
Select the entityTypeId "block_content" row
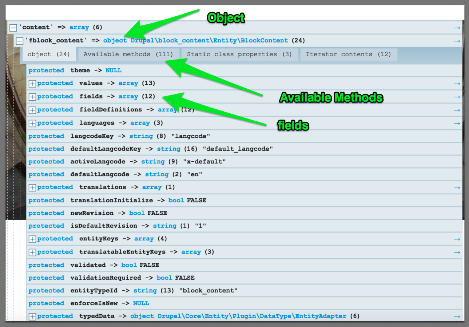[x=244, y=291]
